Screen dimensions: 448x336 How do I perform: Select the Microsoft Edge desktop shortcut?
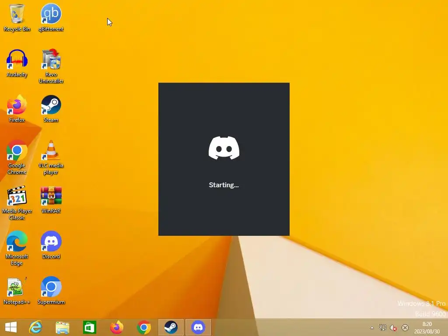(17, 248)
